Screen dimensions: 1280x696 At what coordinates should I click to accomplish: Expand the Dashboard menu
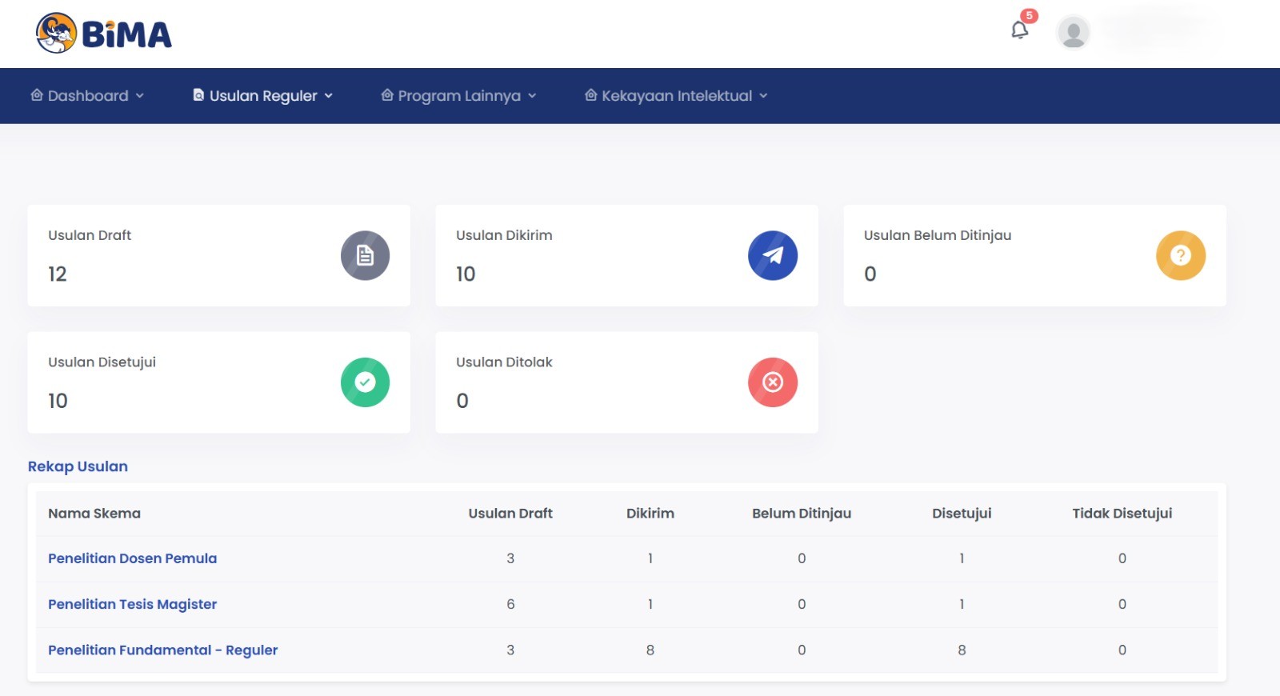point(88,96)
